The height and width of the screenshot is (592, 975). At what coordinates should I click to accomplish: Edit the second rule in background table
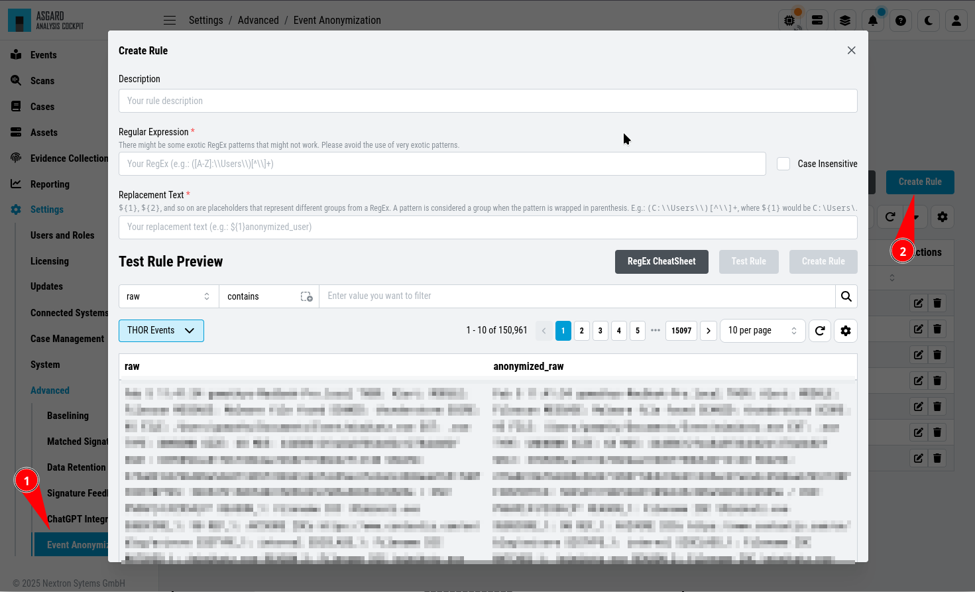point(919,329)
